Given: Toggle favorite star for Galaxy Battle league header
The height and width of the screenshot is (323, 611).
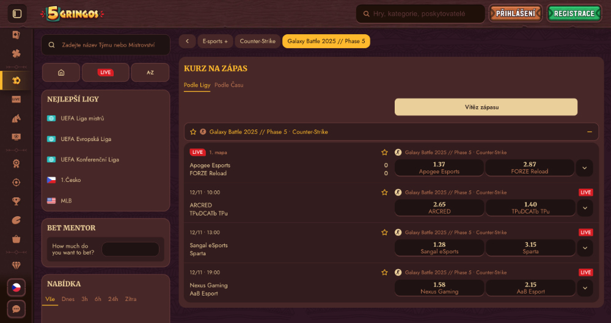Looking at the screenshot, I should [193, 132].
